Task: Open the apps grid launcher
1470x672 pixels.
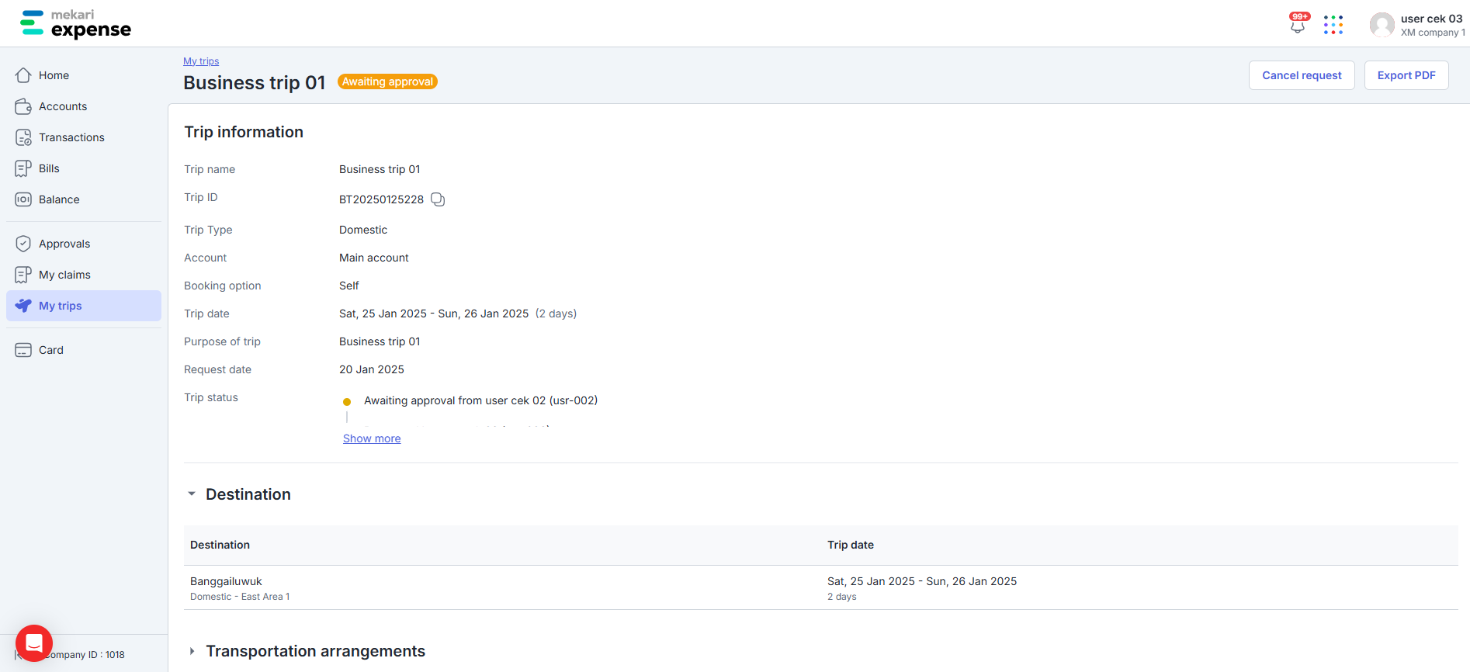Action: 1333,25
